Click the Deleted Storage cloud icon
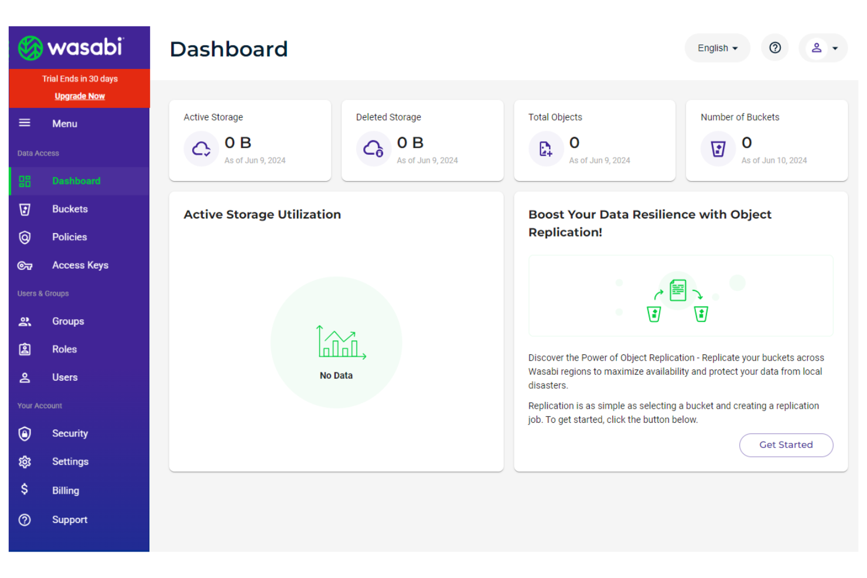The width and height of the screenshot is (867, 578). coord(373,149)
